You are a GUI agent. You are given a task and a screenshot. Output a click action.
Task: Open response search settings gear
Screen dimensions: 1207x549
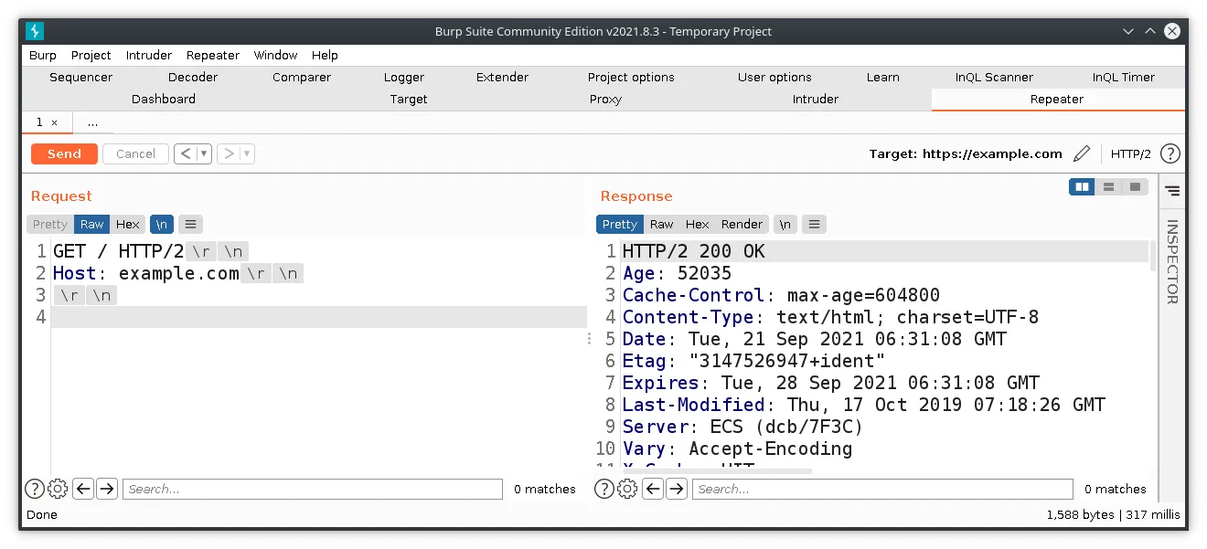coord(627,489)
